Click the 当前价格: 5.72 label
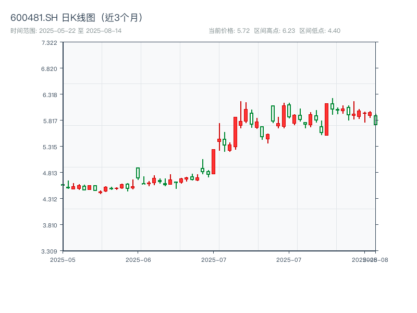The image size is (417, 313). (x=229, y=31)
